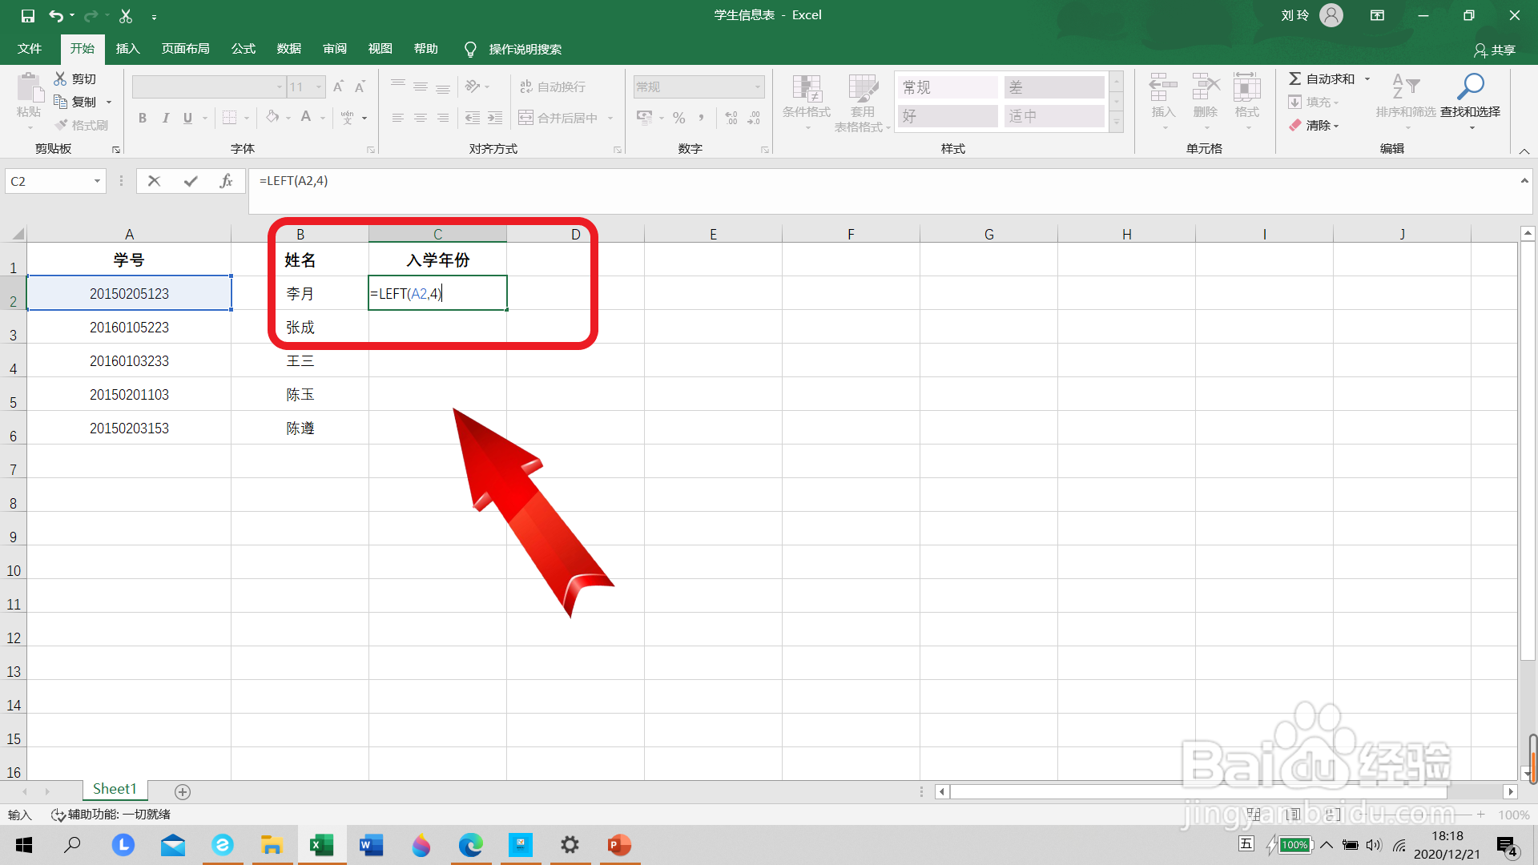The height and width of the screenshot is (865, 1538).
Task: Collapse the ribbon with the arrow
Action: click(x=1524, y=151)
